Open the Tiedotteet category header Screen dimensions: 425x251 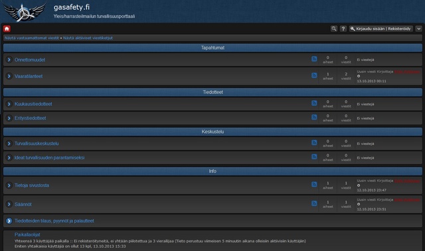pyautogui.click(x=212, y=92)
